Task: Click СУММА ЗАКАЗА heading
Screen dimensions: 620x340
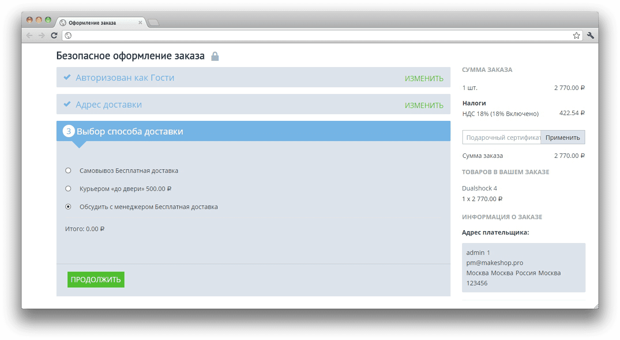Action: [487, 70]
